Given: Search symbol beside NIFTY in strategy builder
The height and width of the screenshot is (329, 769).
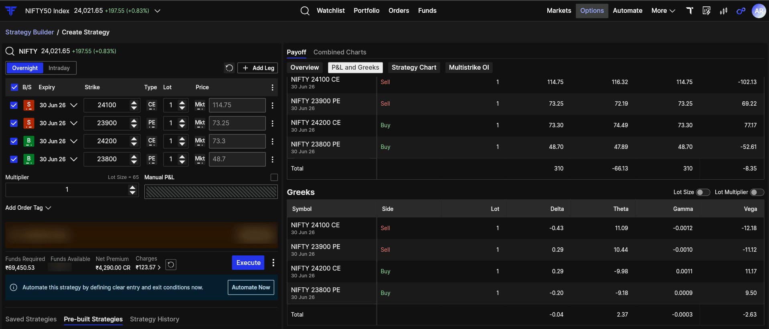Looking at the screenshot, I should [x=10, y=51].
